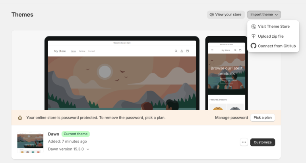The width and height of the screenshot is (306, 163).
Task: Open the Manage password link
Action: point(231,118)
